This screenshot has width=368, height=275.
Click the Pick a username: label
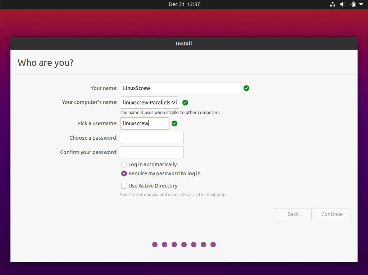97,123
